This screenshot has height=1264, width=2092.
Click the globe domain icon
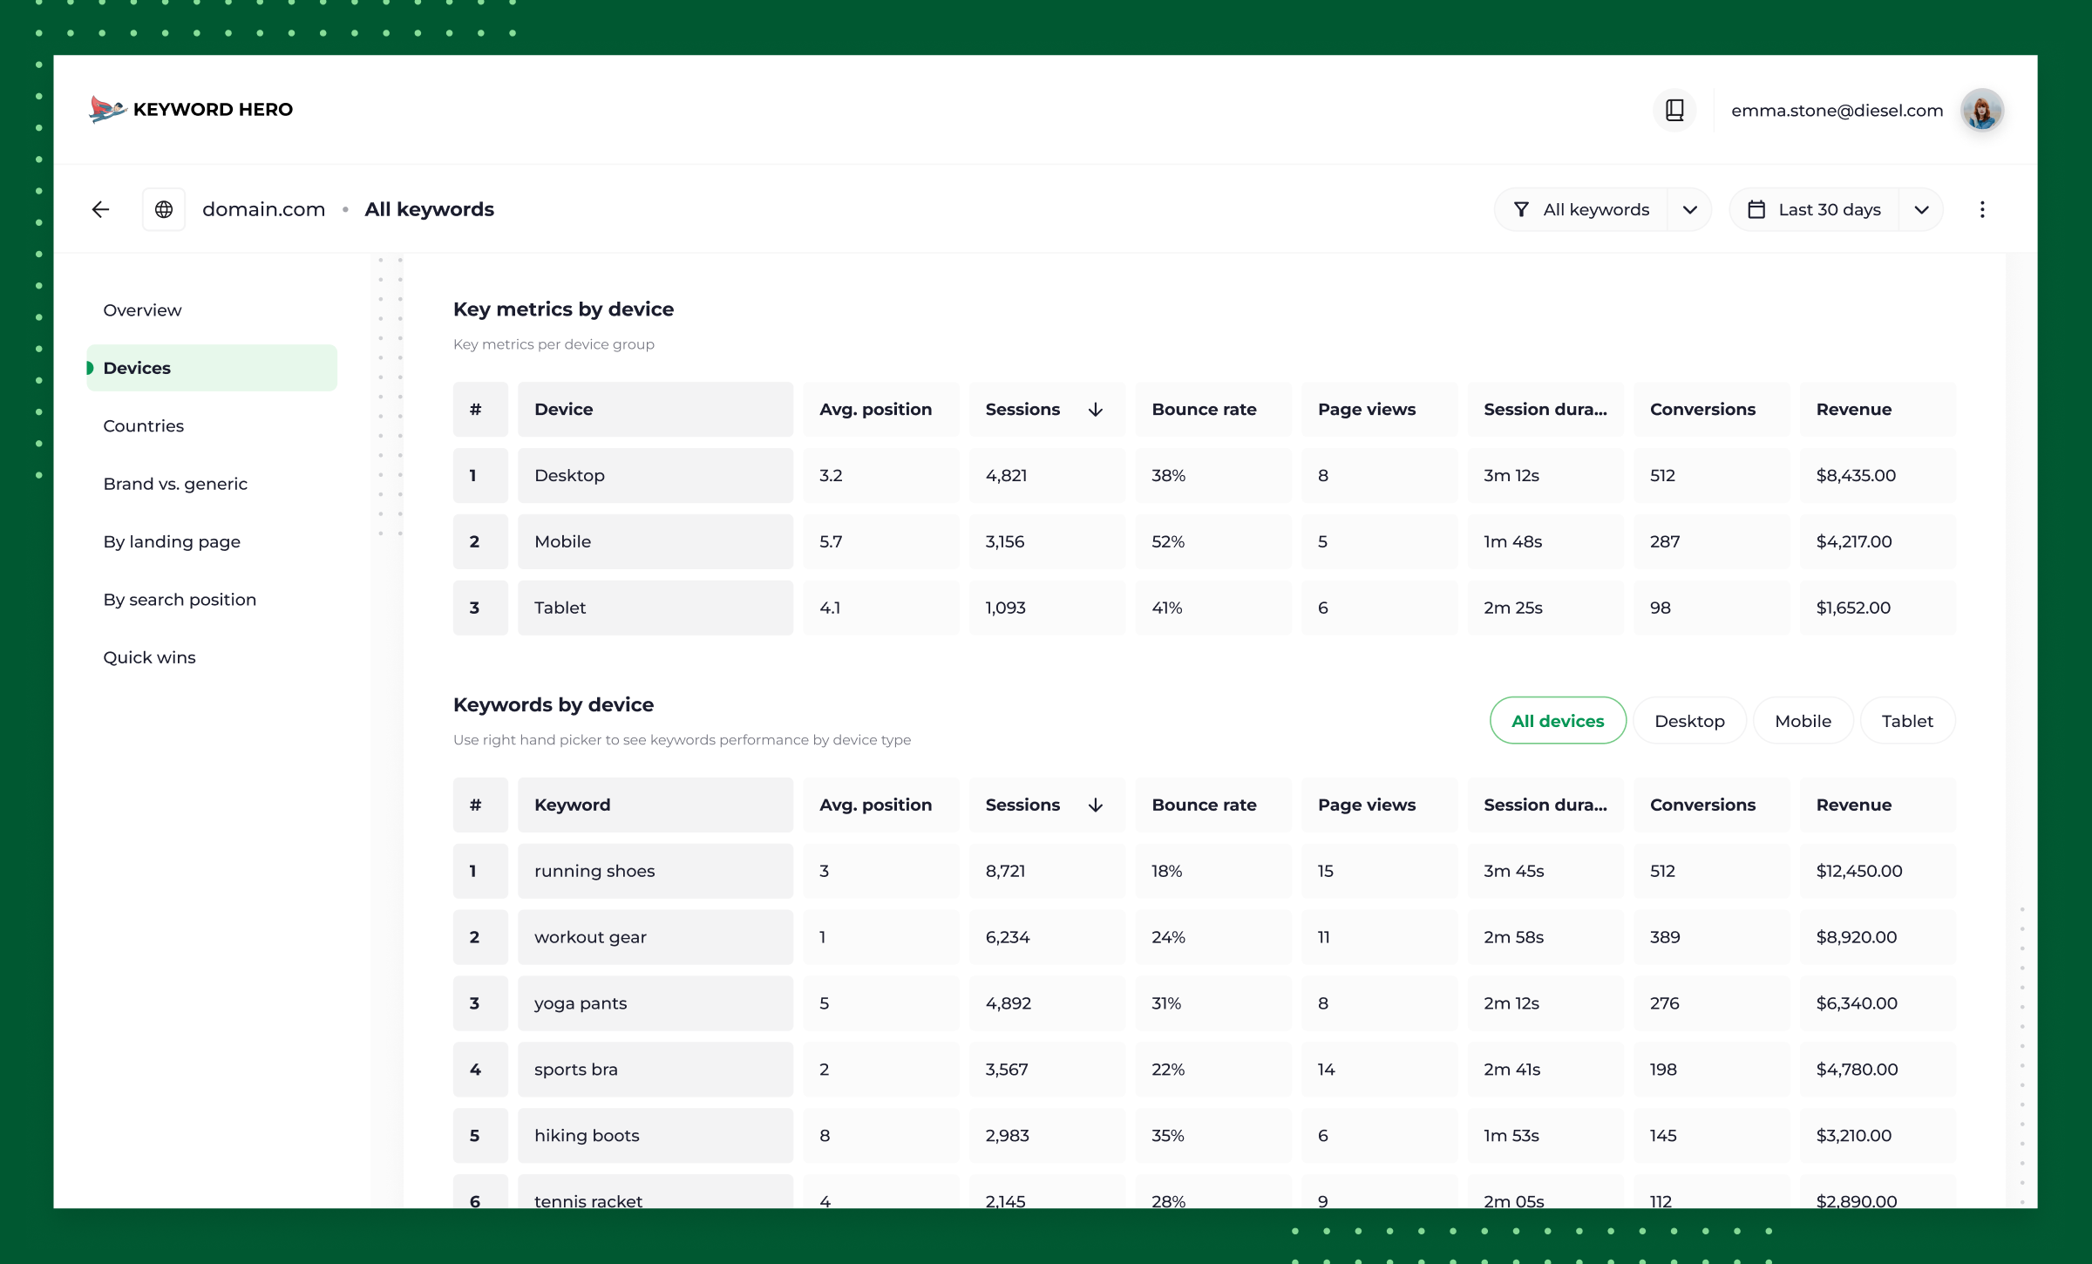click(164, 209)
